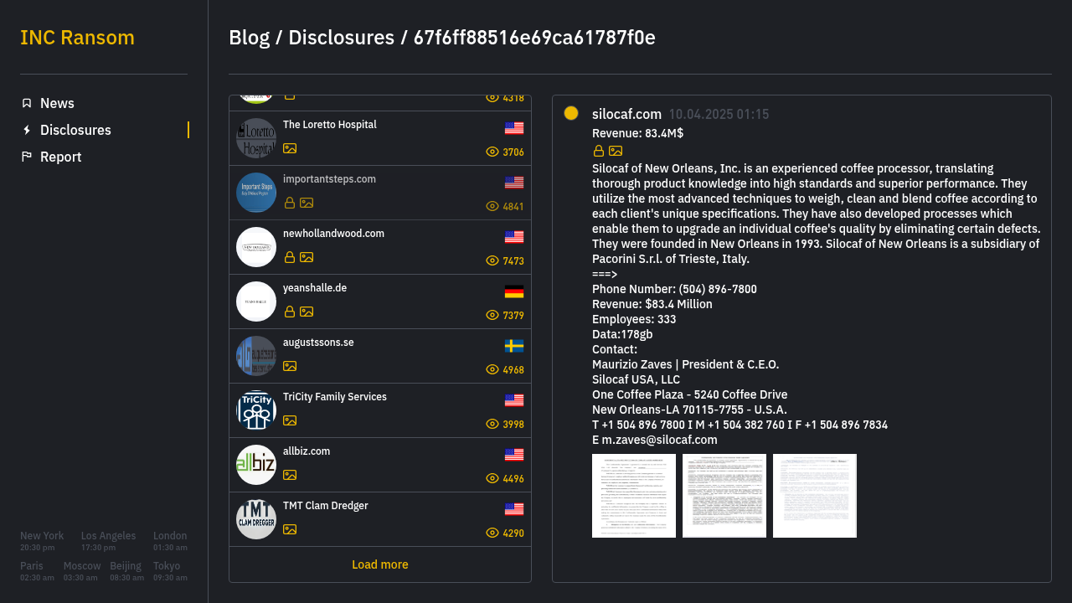Click the Report flag icon
The image size is (1072, 603).
click(27, 157)
